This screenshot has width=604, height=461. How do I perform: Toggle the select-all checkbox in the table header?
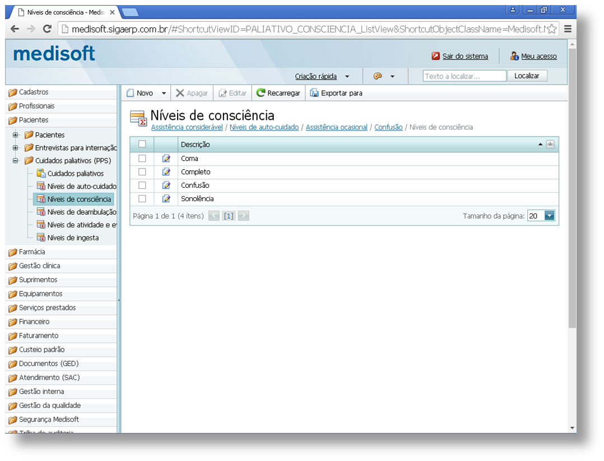(x=142, y=143)
